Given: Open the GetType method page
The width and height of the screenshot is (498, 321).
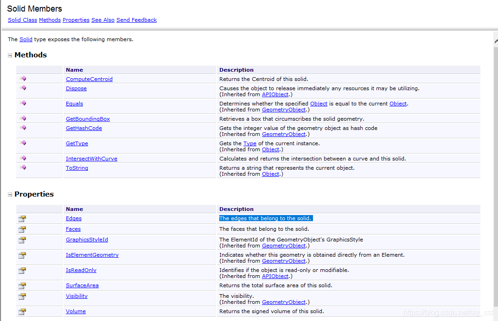Looking at the screenshot, I should [77, 143].
